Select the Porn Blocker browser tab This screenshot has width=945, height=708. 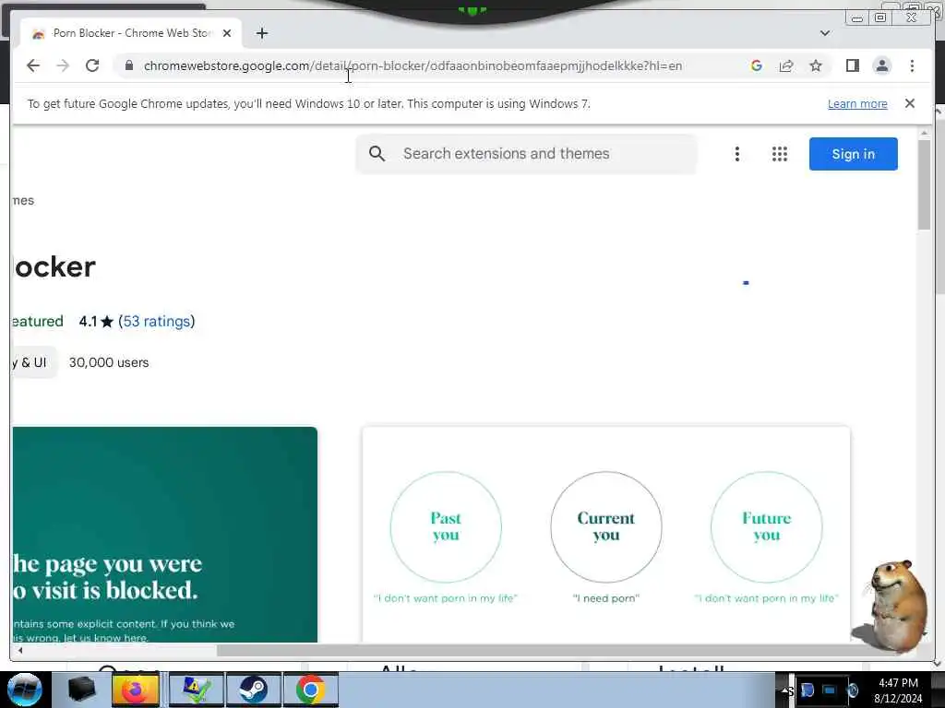pyautogui.click(x=131, y=33)
